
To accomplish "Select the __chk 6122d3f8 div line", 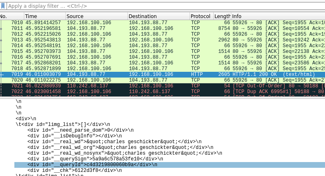I will (75, 171).
